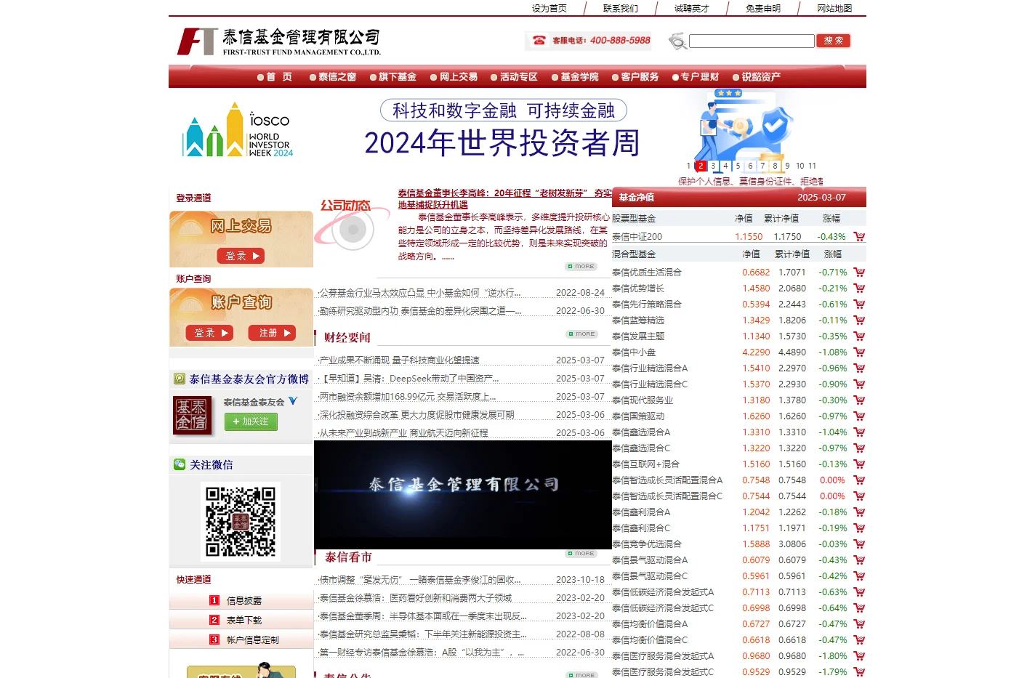Click cart icon for 泰信国策驱动
The image size is (1035, 678).
[859, 416]
